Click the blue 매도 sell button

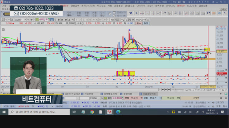pos(146,23)
